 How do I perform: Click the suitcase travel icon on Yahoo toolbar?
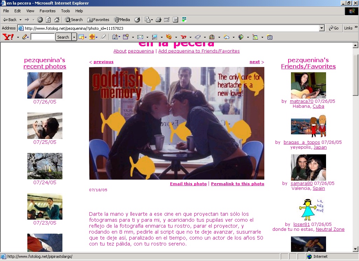212,37
